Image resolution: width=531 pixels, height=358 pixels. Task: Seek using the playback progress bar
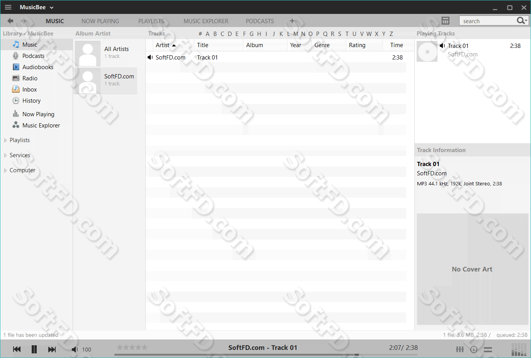(x=267, y=355)
